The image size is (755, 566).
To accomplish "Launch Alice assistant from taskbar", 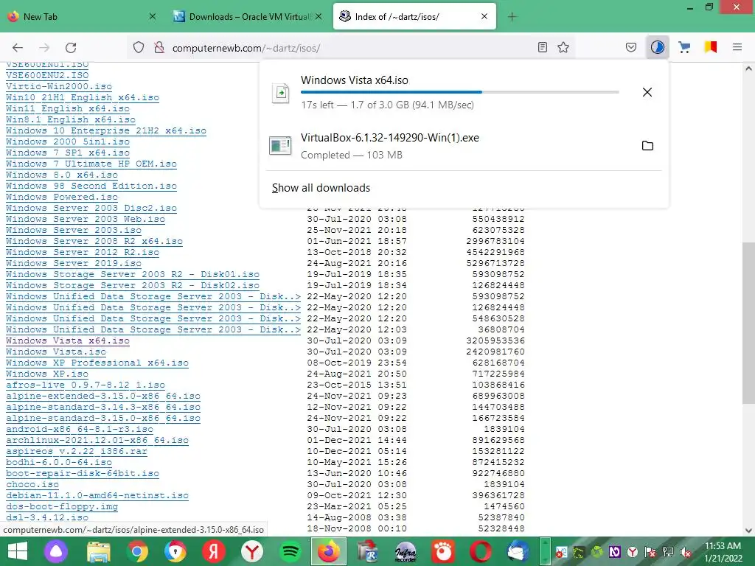I will (x=56, y=551).
